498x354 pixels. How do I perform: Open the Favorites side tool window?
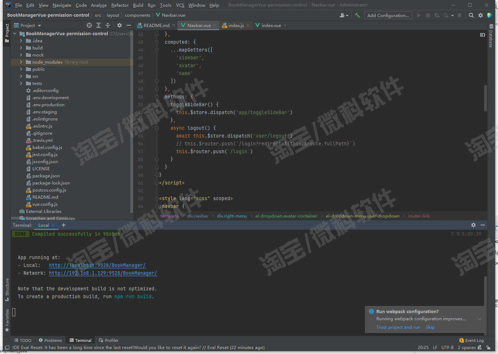click(x=7, y=320)
